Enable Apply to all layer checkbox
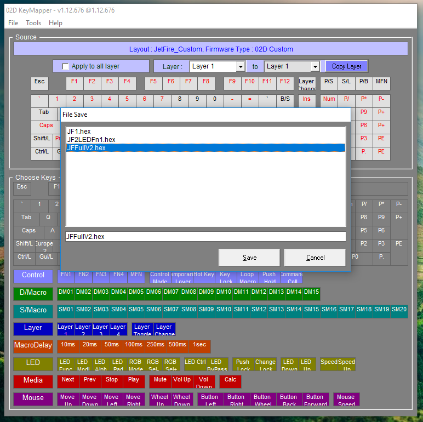423x422 pixels. pos(66,66)
